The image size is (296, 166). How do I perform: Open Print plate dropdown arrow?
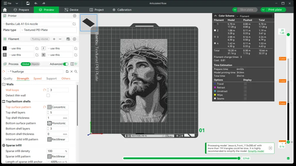[x=263, y=10]
